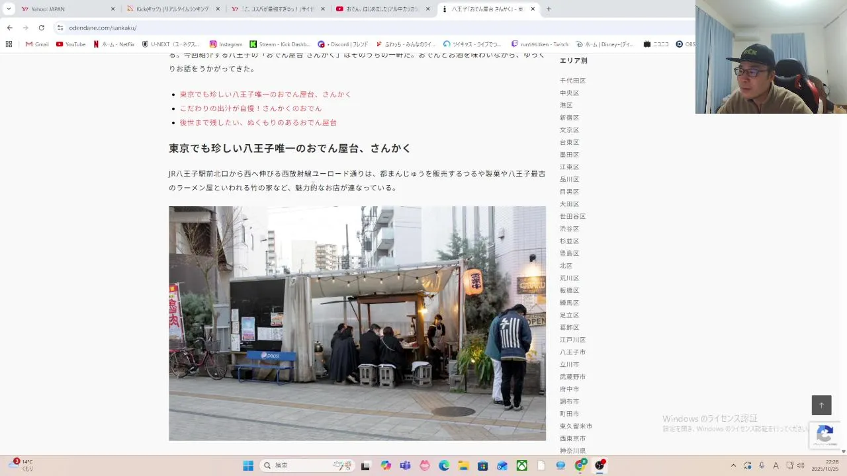Launch Copilot from the taskbar
Image resolution: width=847 pixels, height=476 pixels.
pos(386,465)
